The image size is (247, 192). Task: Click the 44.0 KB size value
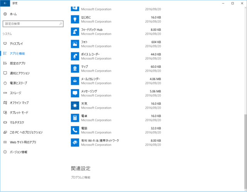[156, 54]
